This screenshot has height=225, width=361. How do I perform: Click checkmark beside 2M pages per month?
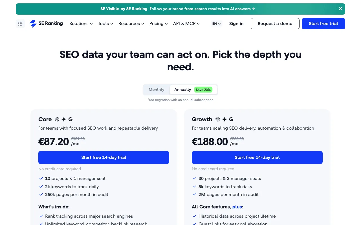click(195, 194)
